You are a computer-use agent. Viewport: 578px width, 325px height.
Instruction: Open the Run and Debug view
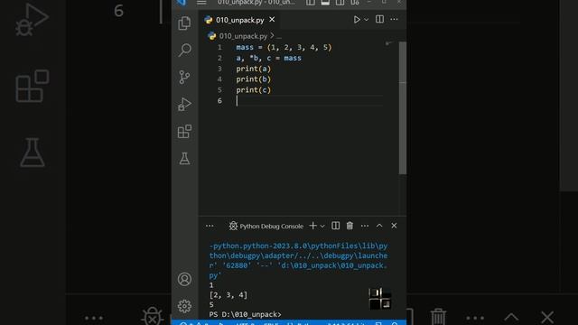click(x=184, y=105)
